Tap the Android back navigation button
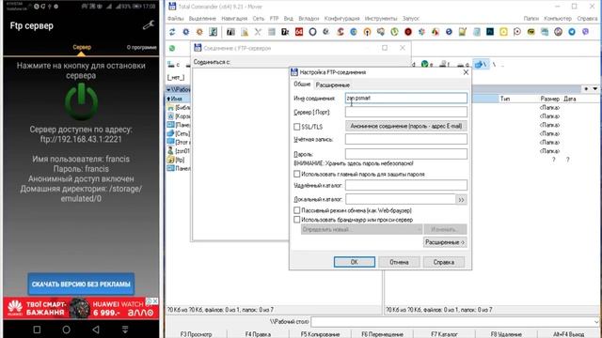602x338 pixels. coord(96,330)
